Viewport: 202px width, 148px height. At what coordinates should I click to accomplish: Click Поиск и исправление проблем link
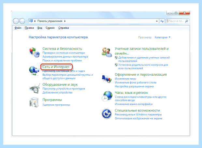(62, 60)
